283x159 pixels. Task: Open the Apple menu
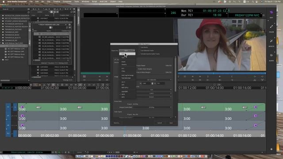coord(4,2)
